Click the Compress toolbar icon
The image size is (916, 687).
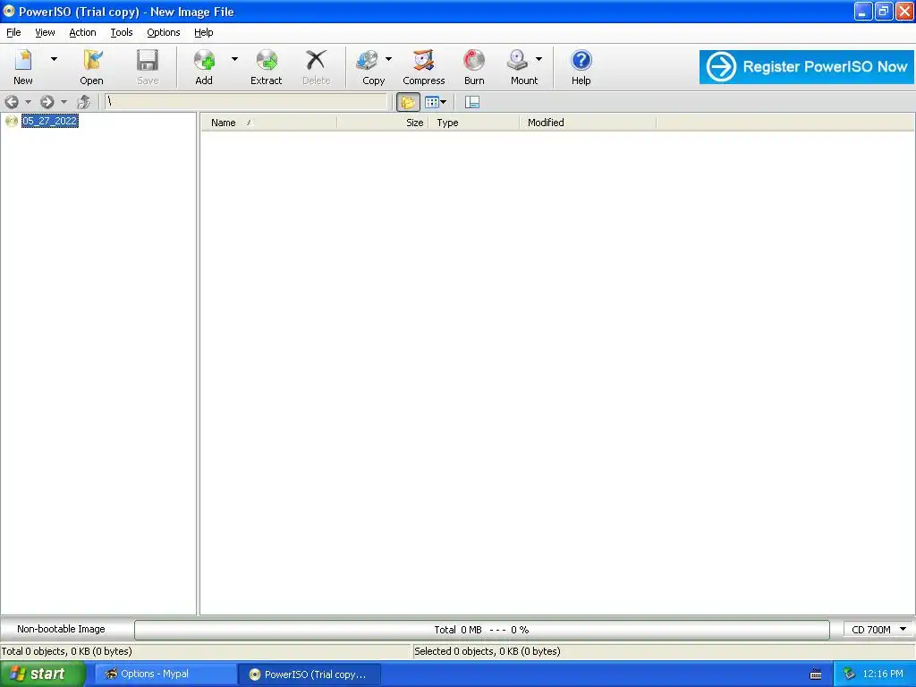tap(423, 60)
